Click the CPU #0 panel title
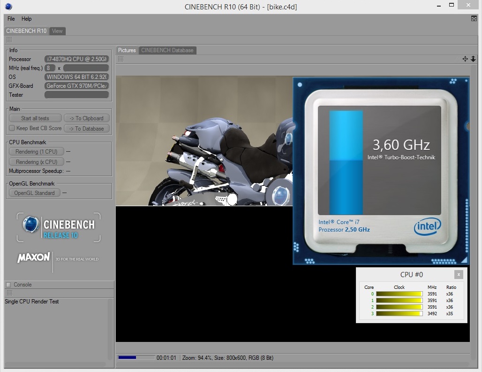This screenshot has height=372, width=482. [x=411, y=274]
